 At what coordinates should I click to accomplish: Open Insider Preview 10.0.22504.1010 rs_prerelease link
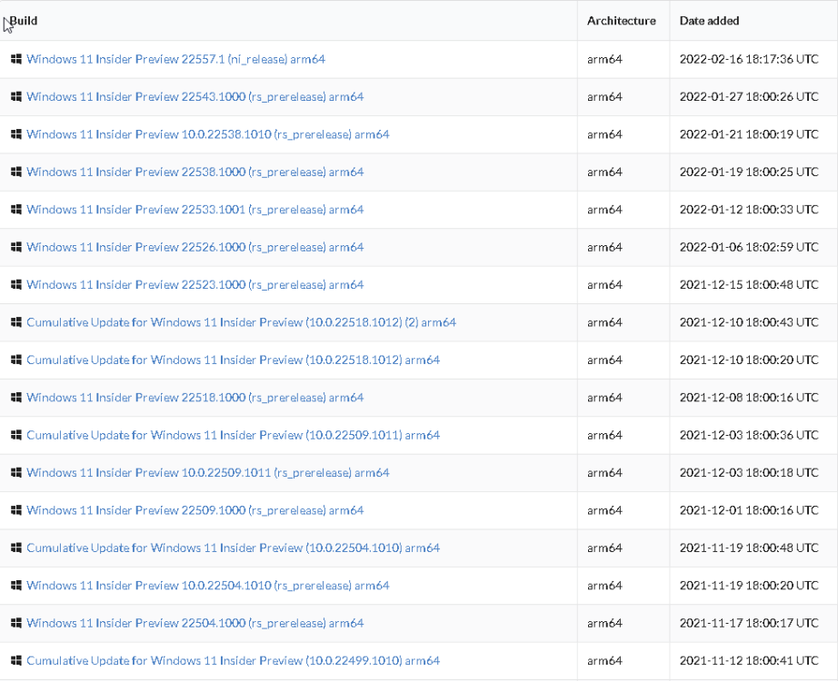208,586
